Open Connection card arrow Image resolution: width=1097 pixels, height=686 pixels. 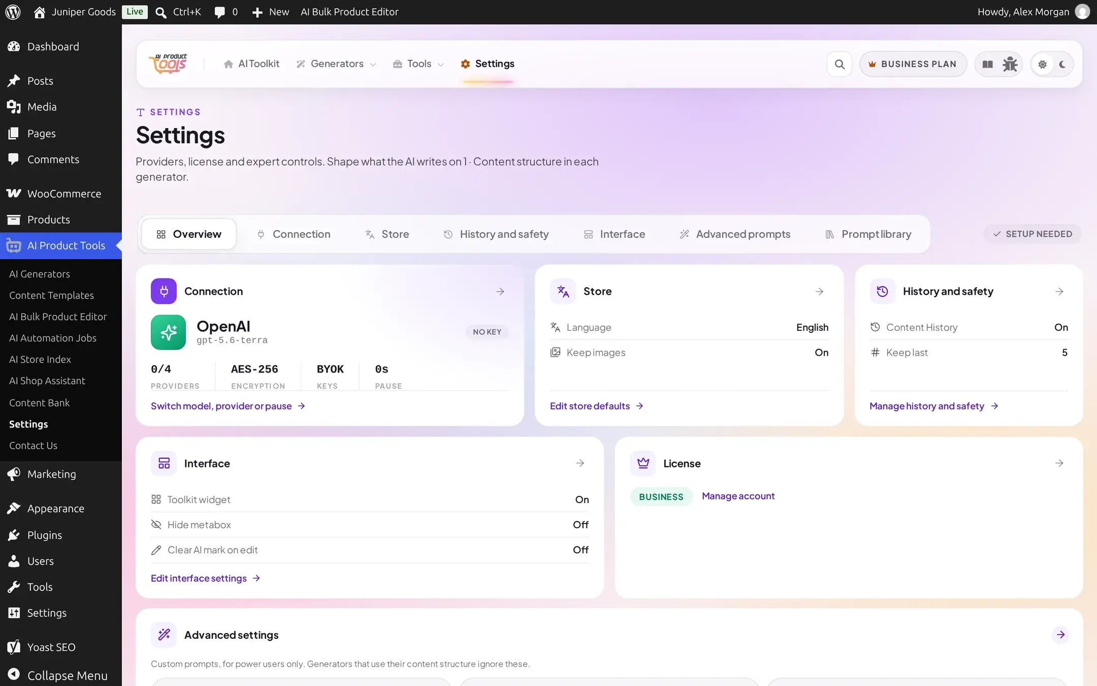click(500, 291)
